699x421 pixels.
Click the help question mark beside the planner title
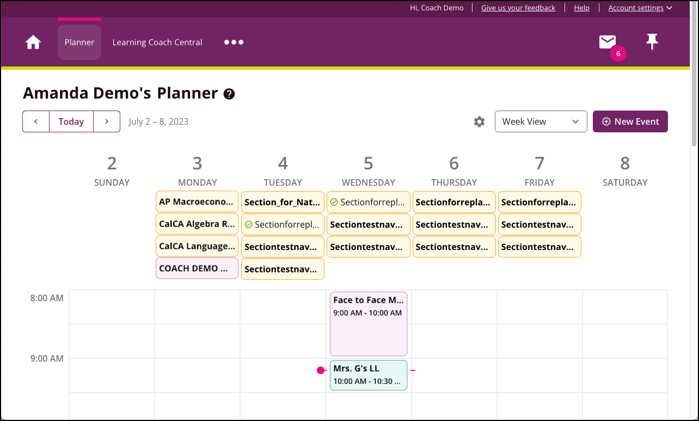[x=229, y=93]
